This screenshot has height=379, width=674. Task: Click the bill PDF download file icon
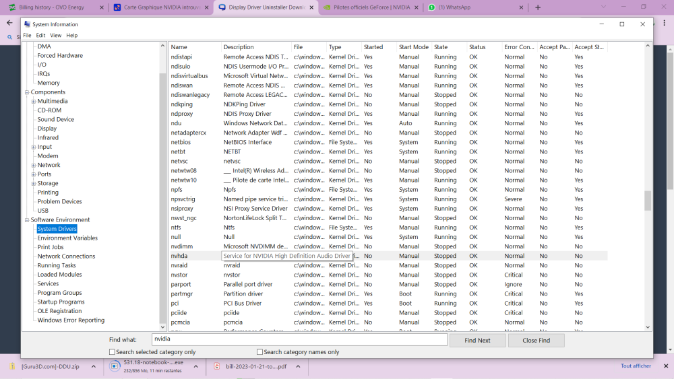pyautogui.click(x=216, y=367)
